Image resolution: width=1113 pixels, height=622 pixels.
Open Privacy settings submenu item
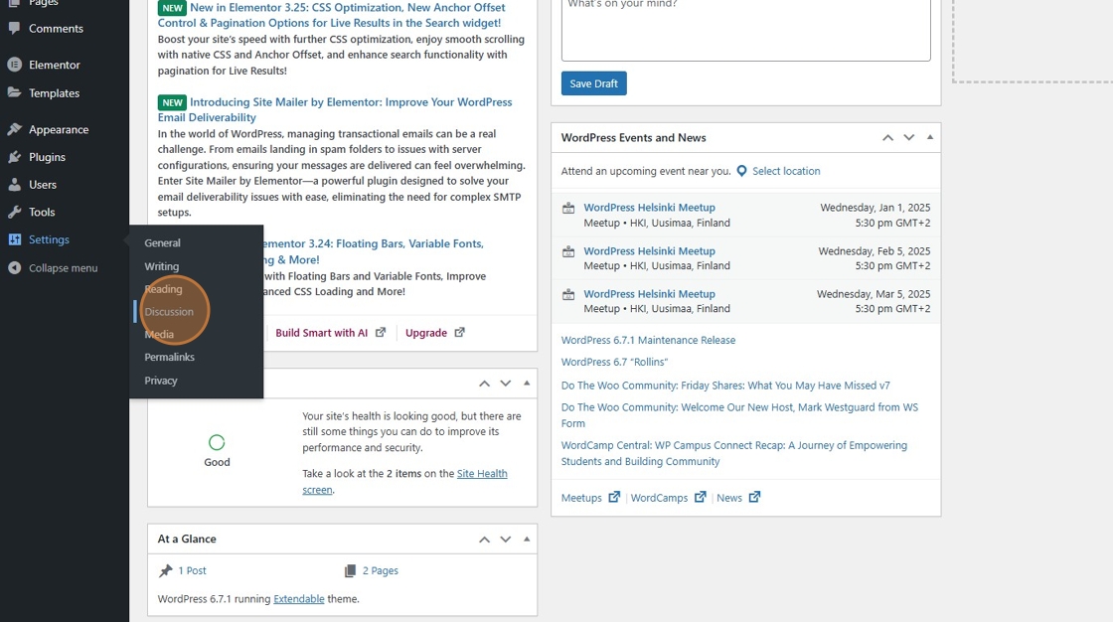161,381
